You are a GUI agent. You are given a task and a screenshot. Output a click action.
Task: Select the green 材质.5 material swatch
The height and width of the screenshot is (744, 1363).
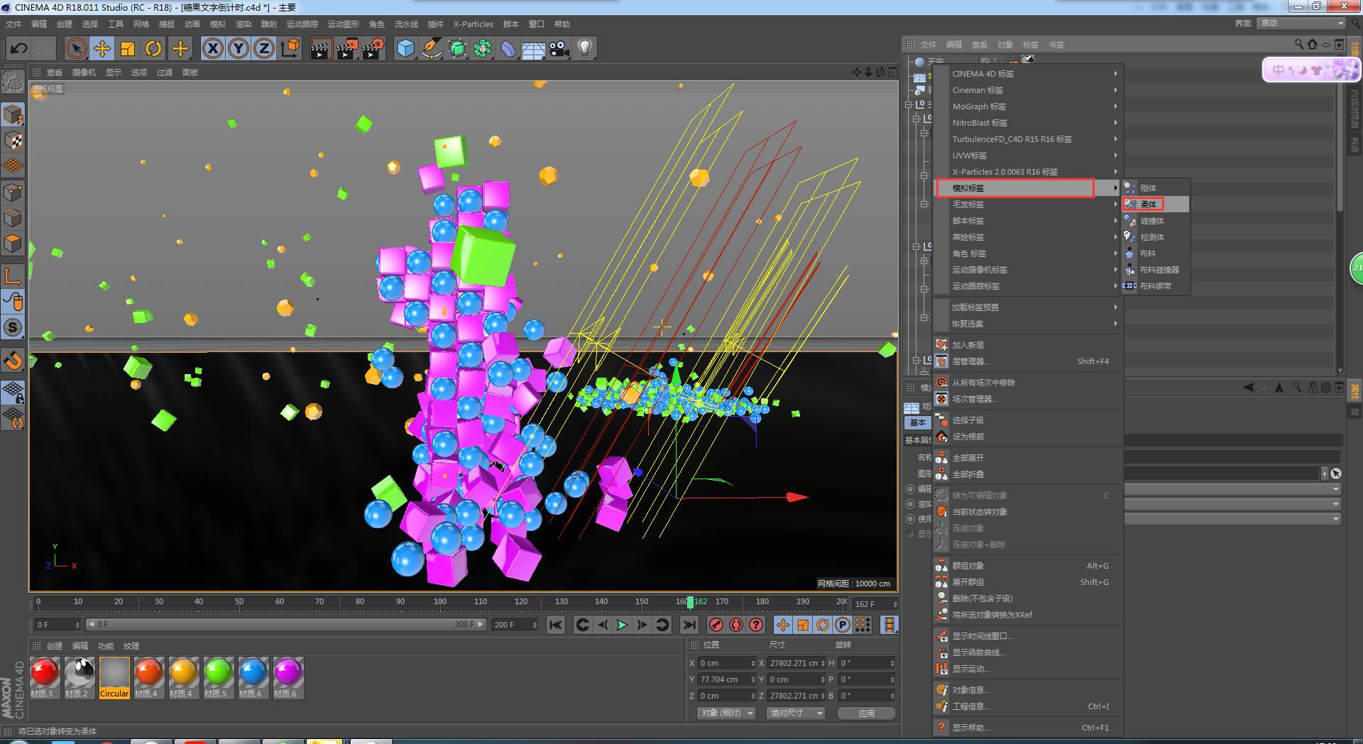tap(218, 673)
